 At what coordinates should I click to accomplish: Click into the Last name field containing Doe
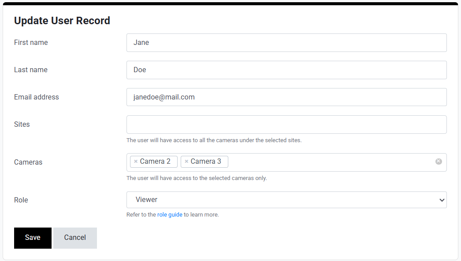[x=286, y=70]
